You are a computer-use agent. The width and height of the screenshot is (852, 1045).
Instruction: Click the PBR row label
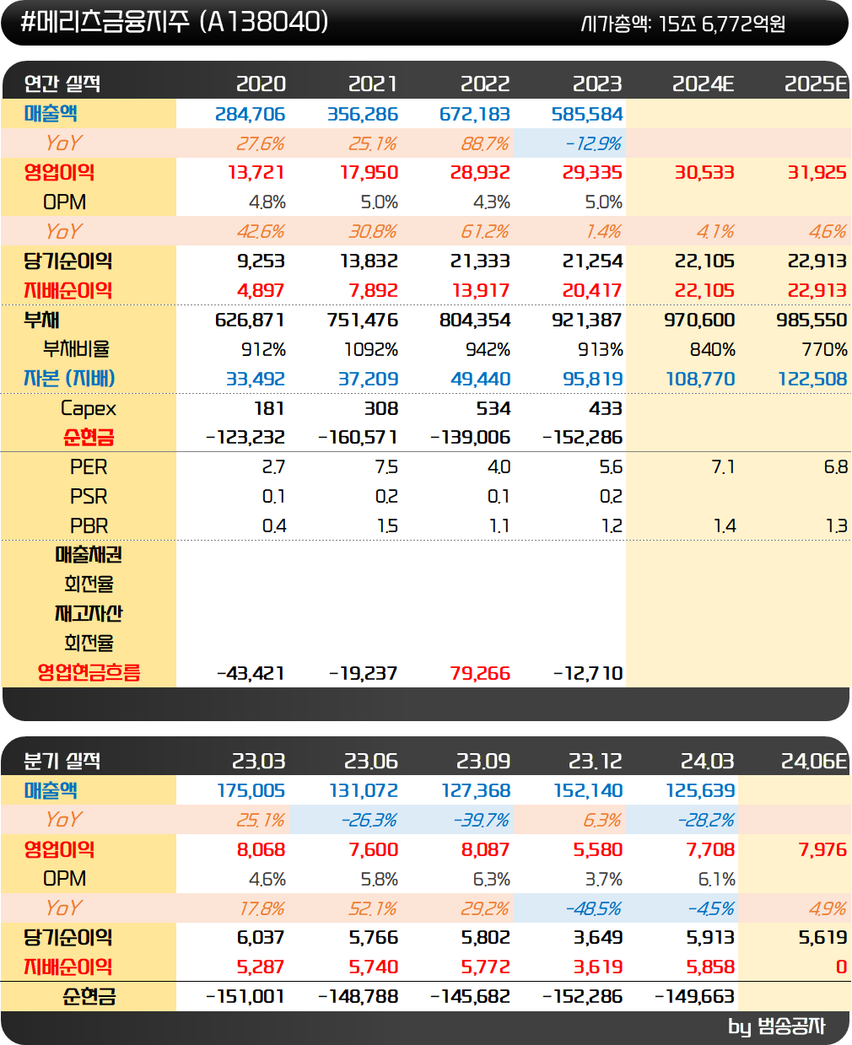pyautogui.click(x=89, y=526)
